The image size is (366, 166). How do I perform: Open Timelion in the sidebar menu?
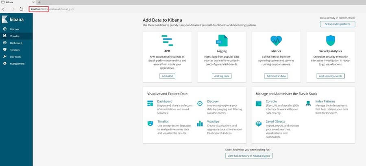click(15, 50)
